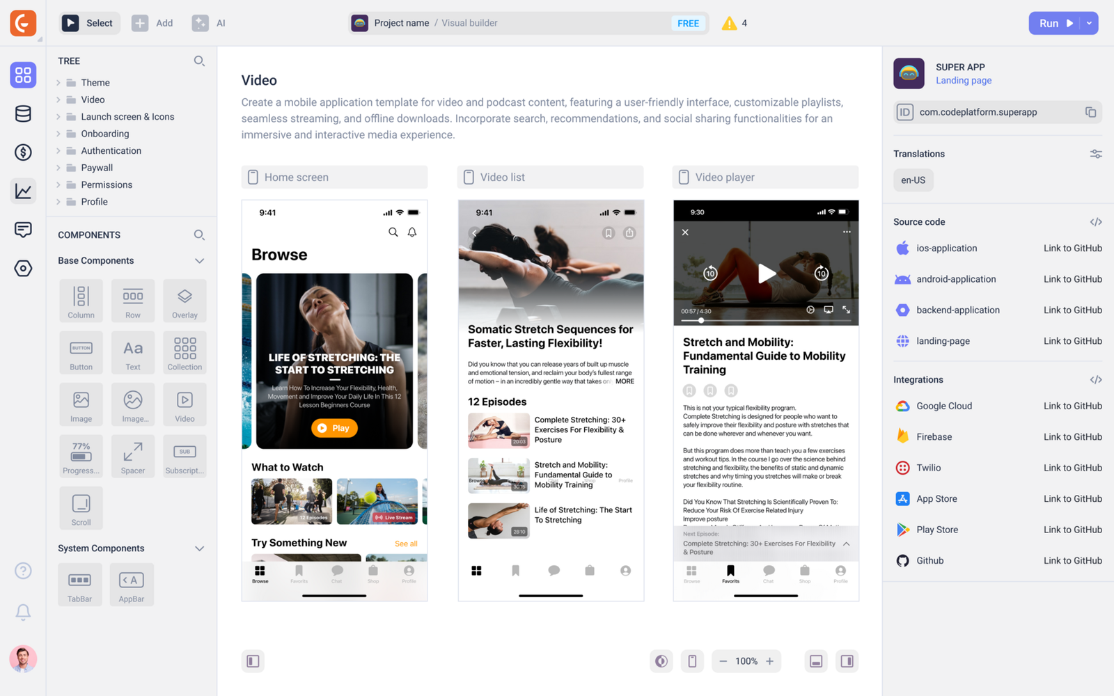Toggle dark mode contrast button
This screenshot has width=1114, height=696.
(661, 661)
